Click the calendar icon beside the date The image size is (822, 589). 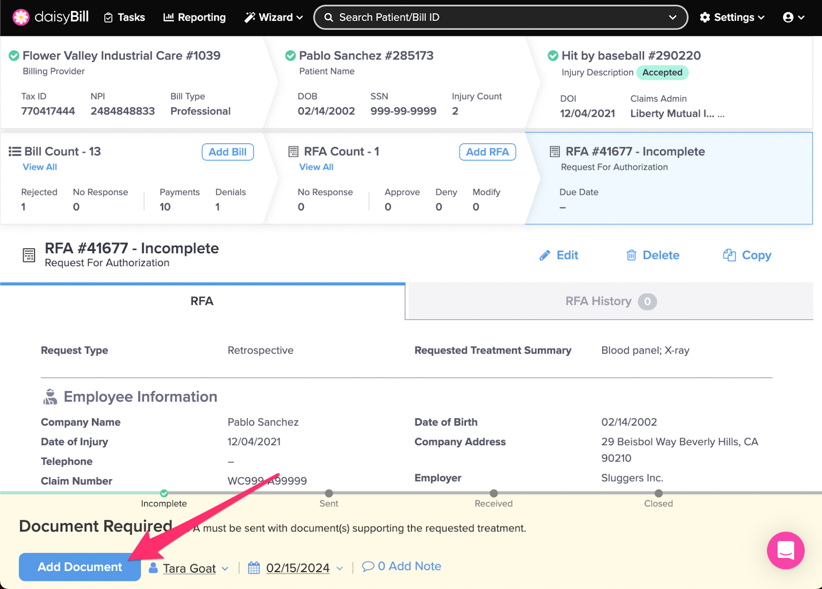point(254,568)
